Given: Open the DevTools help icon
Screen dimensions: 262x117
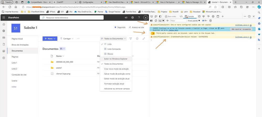Looking at the screenshot, I should click(x=249, y=16).
